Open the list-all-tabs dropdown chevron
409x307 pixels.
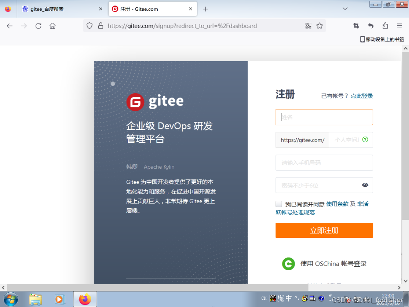[345, 9]
